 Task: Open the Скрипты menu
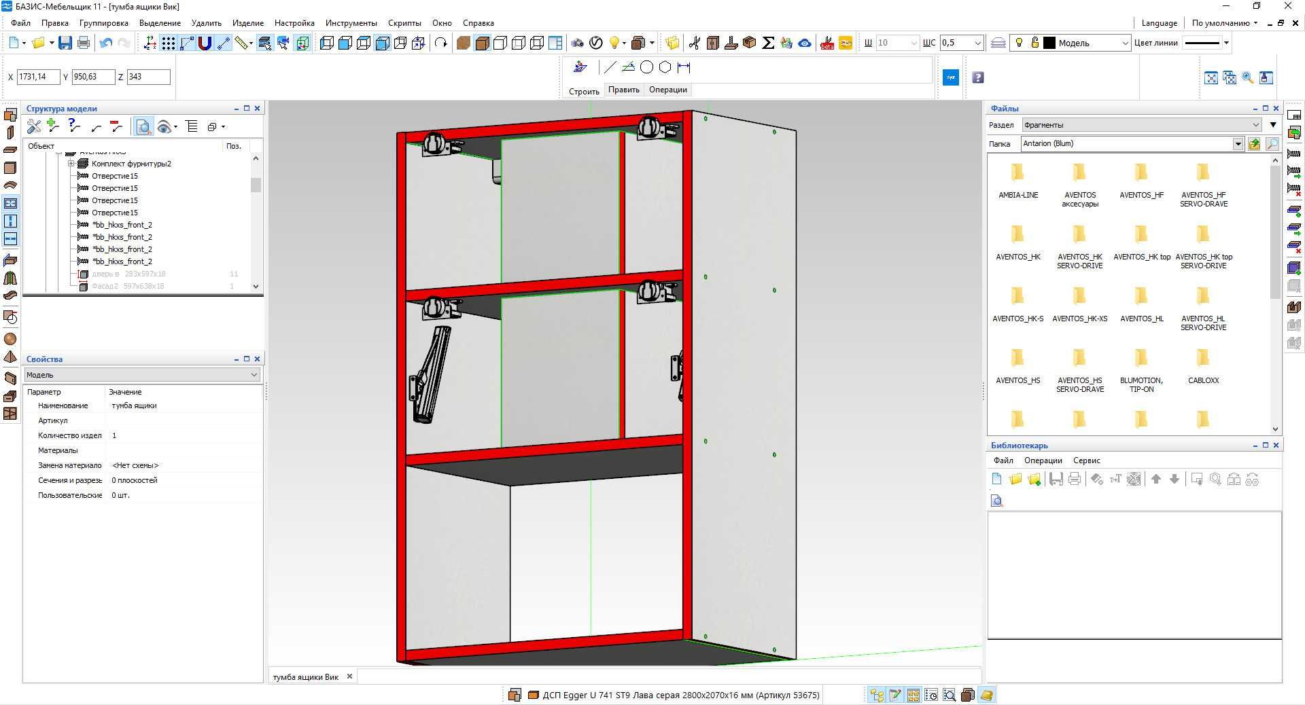(x=404, y=22)
